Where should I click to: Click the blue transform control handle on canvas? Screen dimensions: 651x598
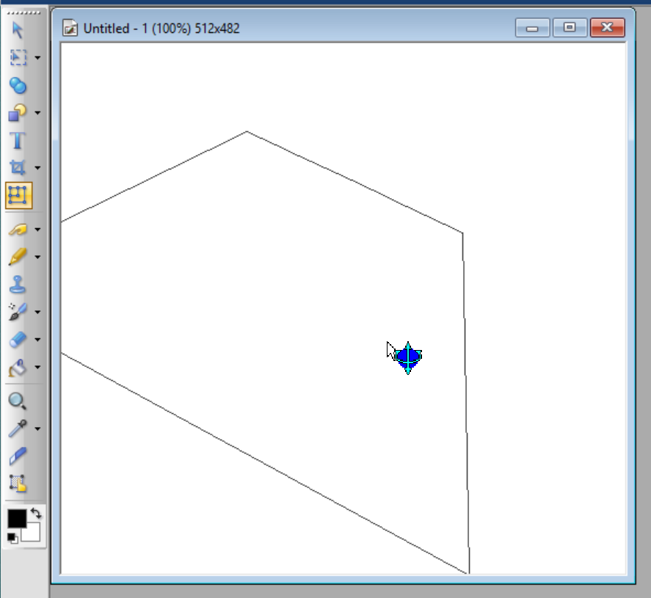tap(408, 358)
